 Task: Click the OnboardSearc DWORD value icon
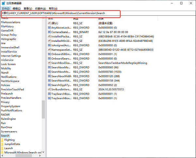[x=49, y=59]
